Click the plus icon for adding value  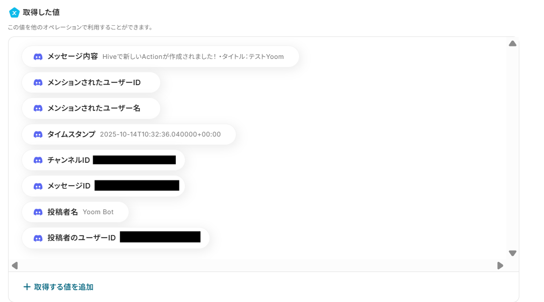27,287
